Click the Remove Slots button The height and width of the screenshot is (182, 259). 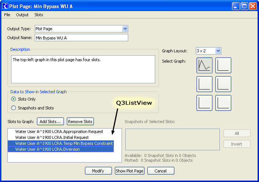80,122
